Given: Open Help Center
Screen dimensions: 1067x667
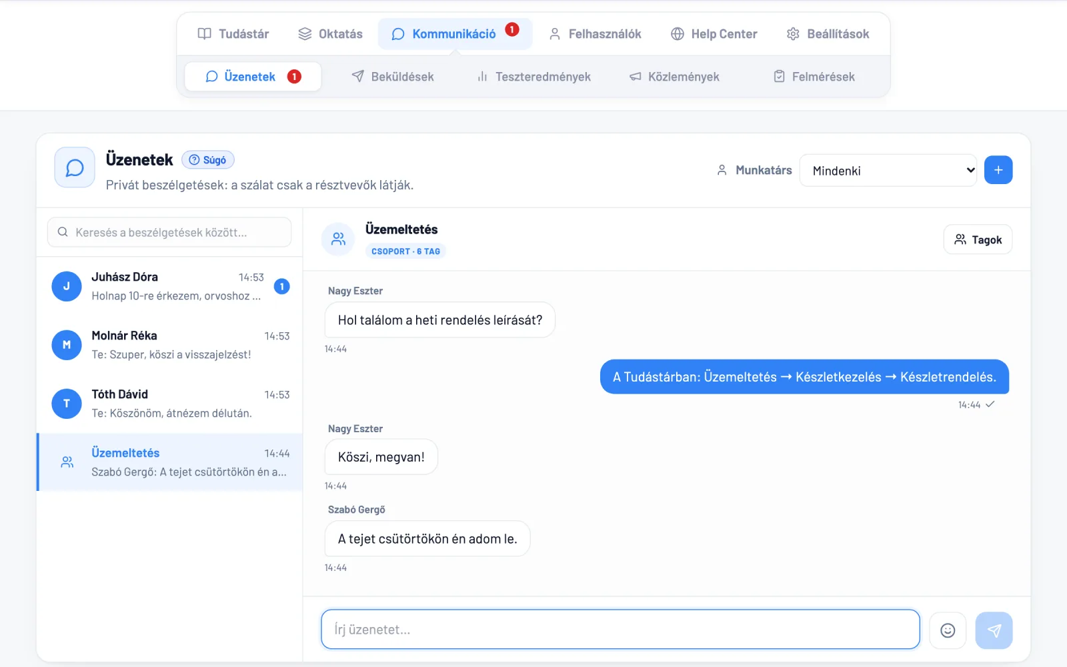Looking at the screenshot, I should click(x=714, y=34).
